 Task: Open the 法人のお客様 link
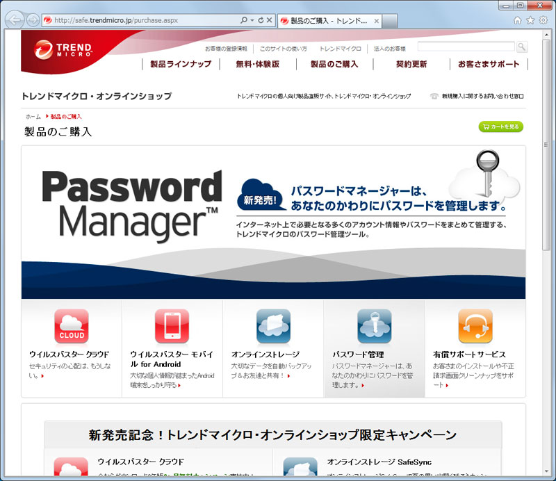(390, 49)
